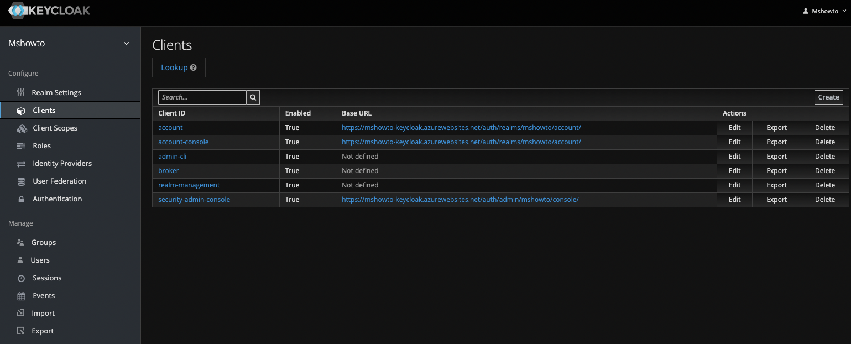Click the user avatar icon in header
The height and width of the screenshot is (344, 851).
pos(806,11)
